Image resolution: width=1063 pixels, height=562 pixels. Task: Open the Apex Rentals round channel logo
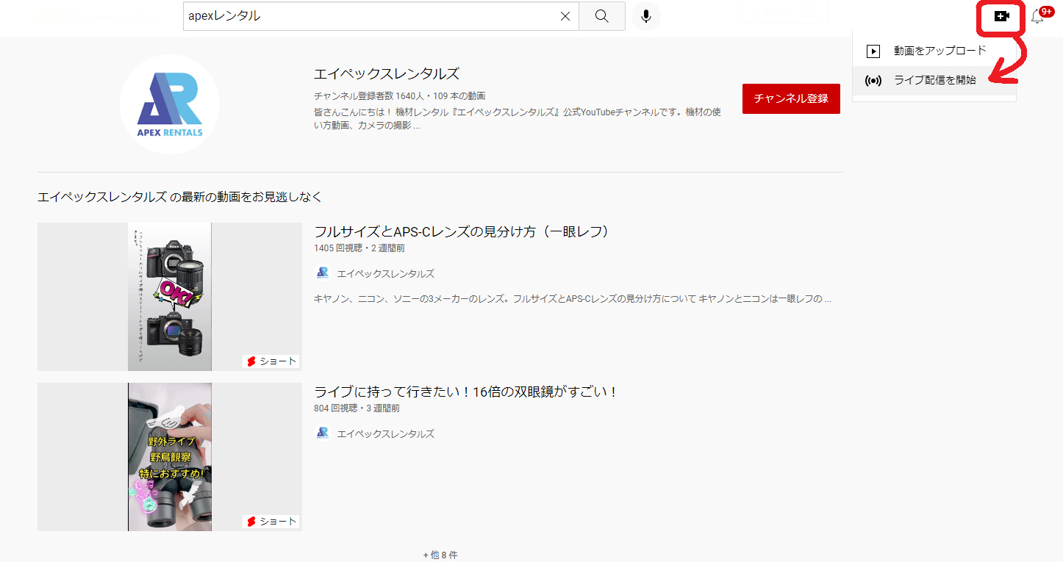click(170, 104)
